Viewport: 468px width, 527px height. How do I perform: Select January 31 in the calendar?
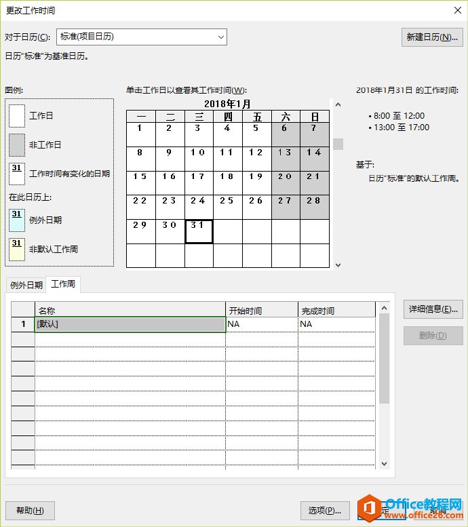click(x=199, y=231)
